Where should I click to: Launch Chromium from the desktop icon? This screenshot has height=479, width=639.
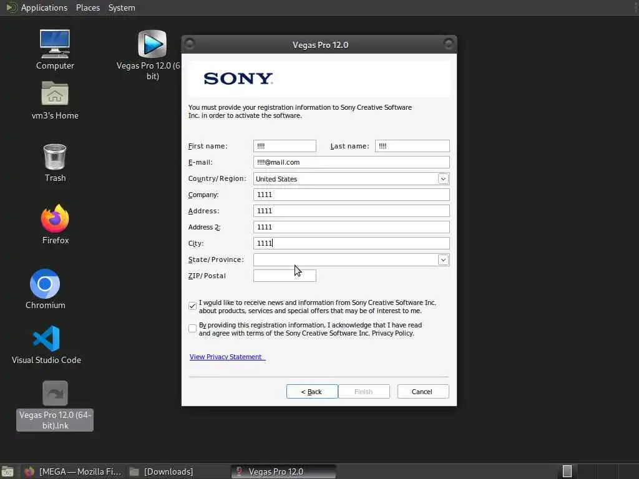45,284
